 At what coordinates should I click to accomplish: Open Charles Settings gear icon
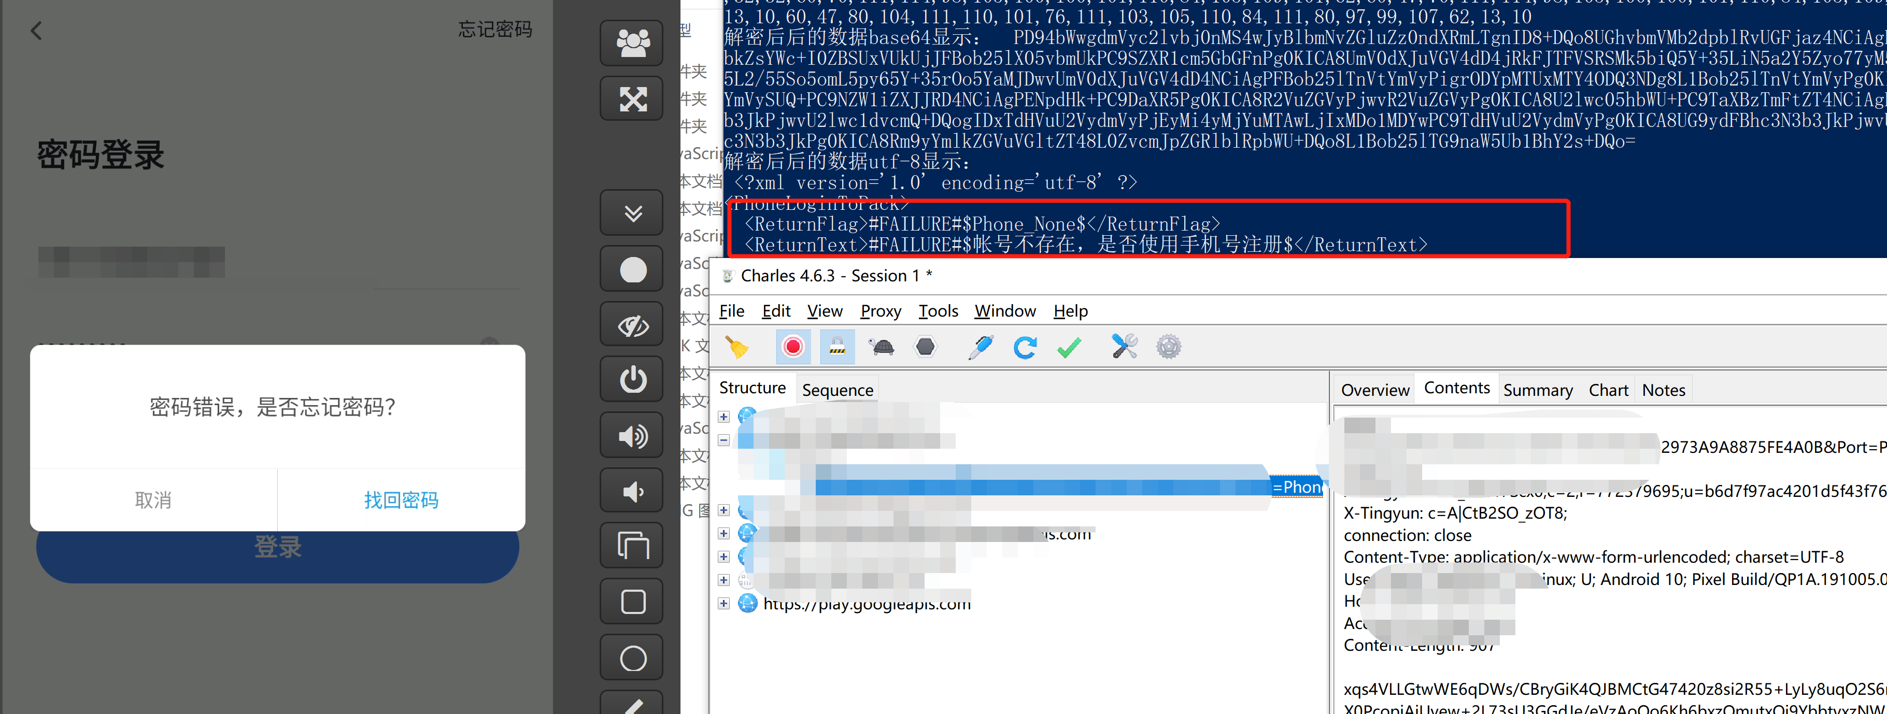point(1168,347)
